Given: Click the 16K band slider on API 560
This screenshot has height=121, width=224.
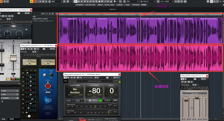Looking at the screenshot, I should [x=27, y=73].
